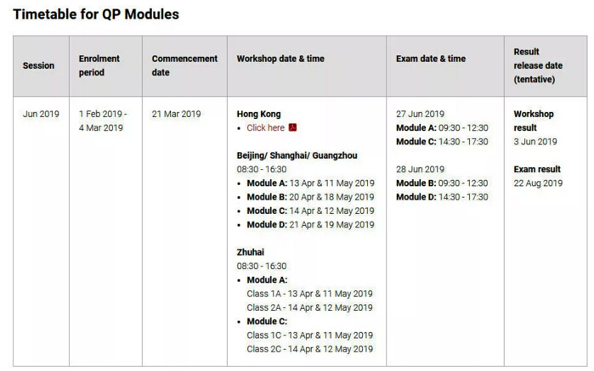594x371 pixels.
Task: Click the 21 Mar 2019 commencement date
Action: 176,114
